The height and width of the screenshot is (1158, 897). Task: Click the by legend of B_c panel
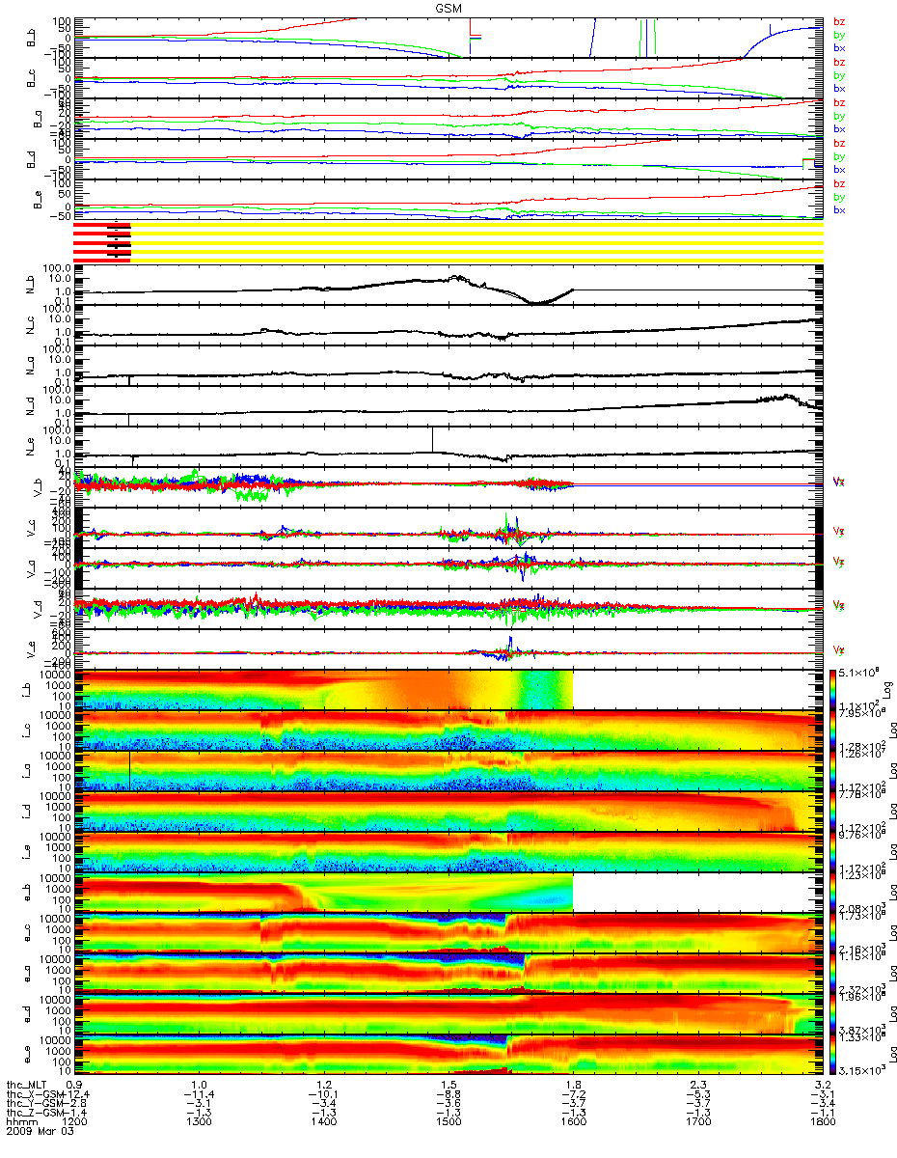(839, 75)
